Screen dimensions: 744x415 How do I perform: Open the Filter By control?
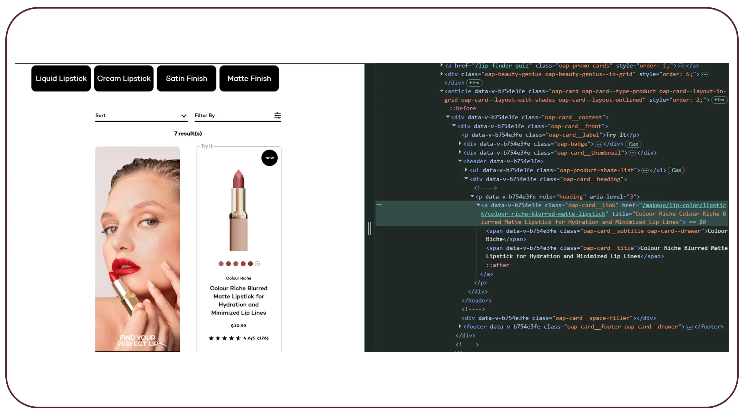pos(238,116)
